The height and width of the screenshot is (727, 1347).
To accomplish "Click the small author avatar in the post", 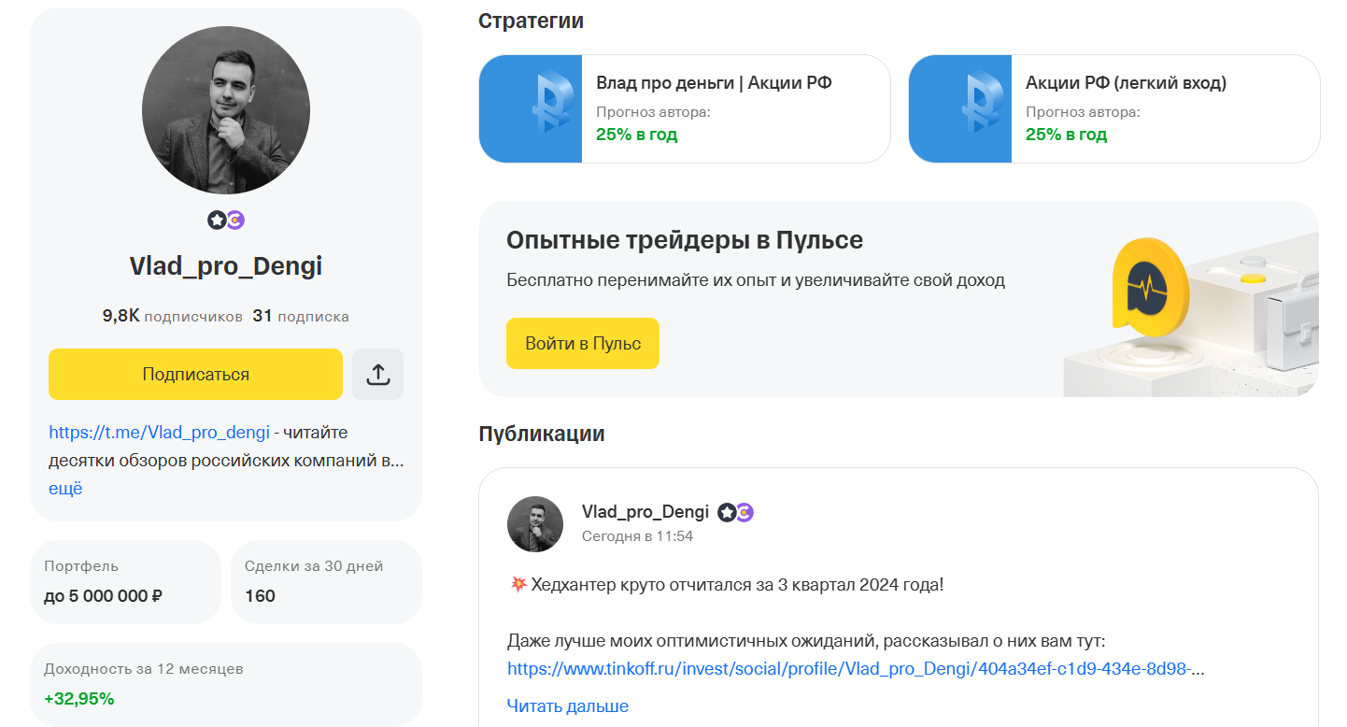I will coord(534,524).
